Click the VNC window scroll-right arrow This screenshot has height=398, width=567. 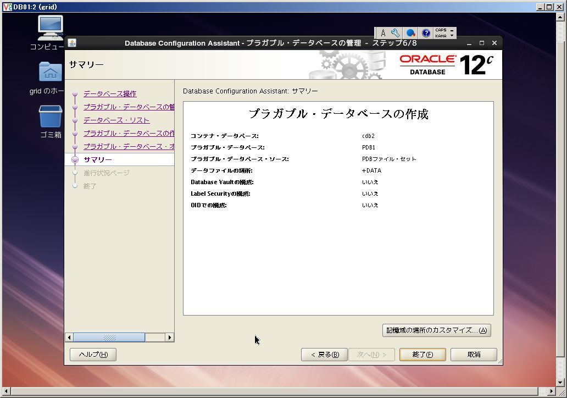[x=551, y=391]
